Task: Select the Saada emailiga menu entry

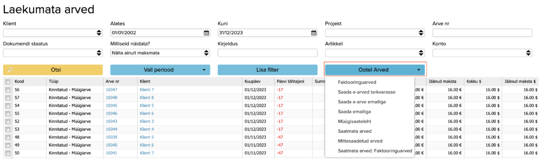Action: (354, 112)
